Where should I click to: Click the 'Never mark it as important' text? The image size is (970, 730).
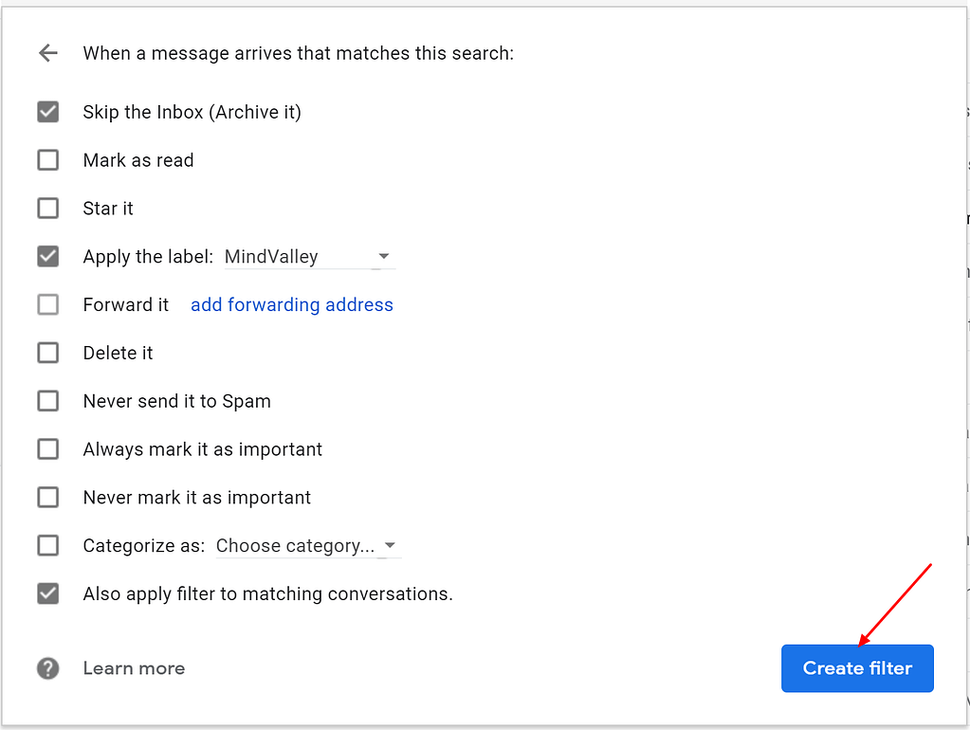point(196,498)
